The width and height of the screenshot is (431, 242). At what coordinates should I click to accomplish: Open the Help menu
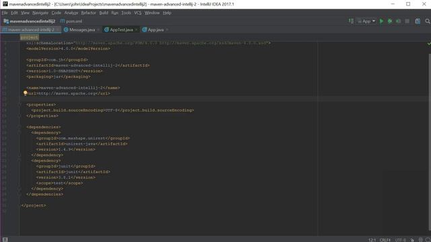pyautogui.click(x=167, y=13)
